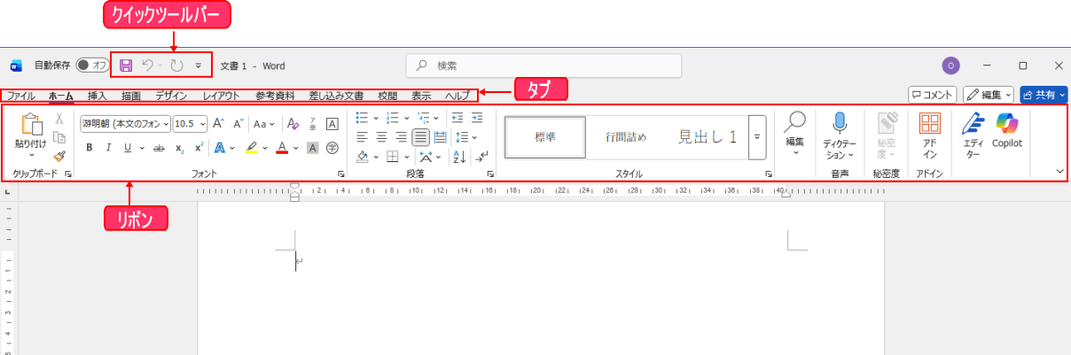
Task: Open the レイアウト tab
Action: (222, 95)
